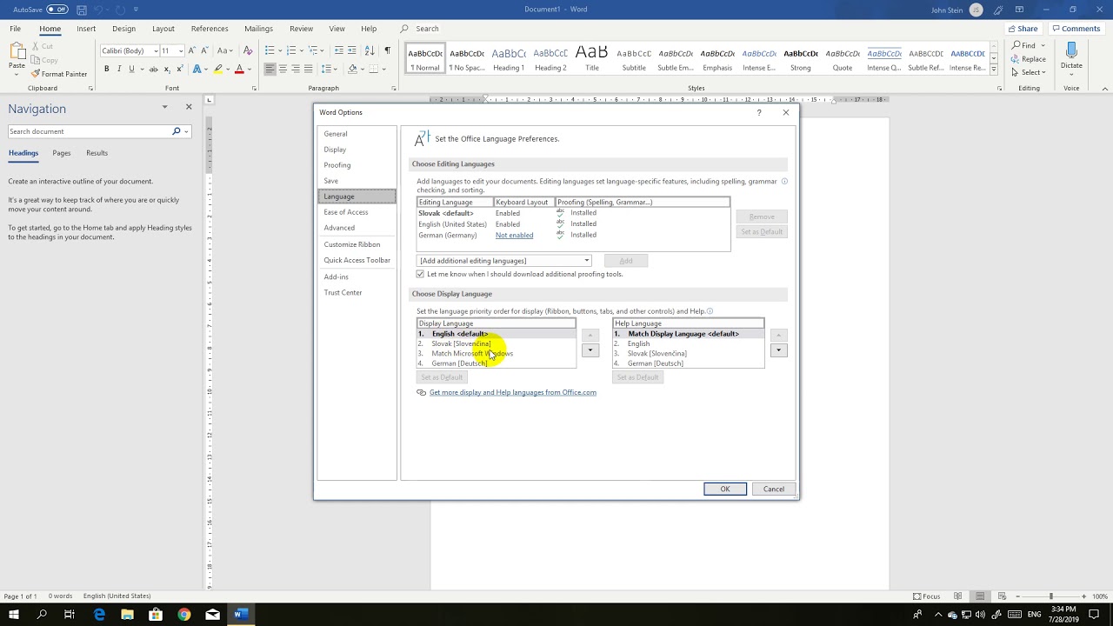Click the Format Painter brush
Screen dimensions: 1113x626
point(35,74)
